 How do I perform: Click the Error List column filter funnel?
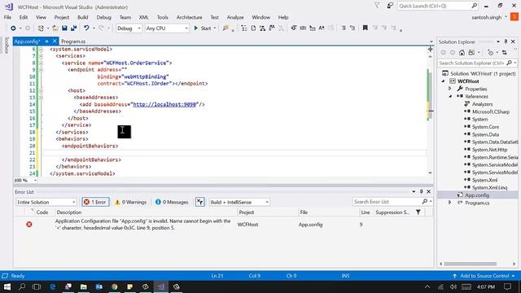(418, 212)
